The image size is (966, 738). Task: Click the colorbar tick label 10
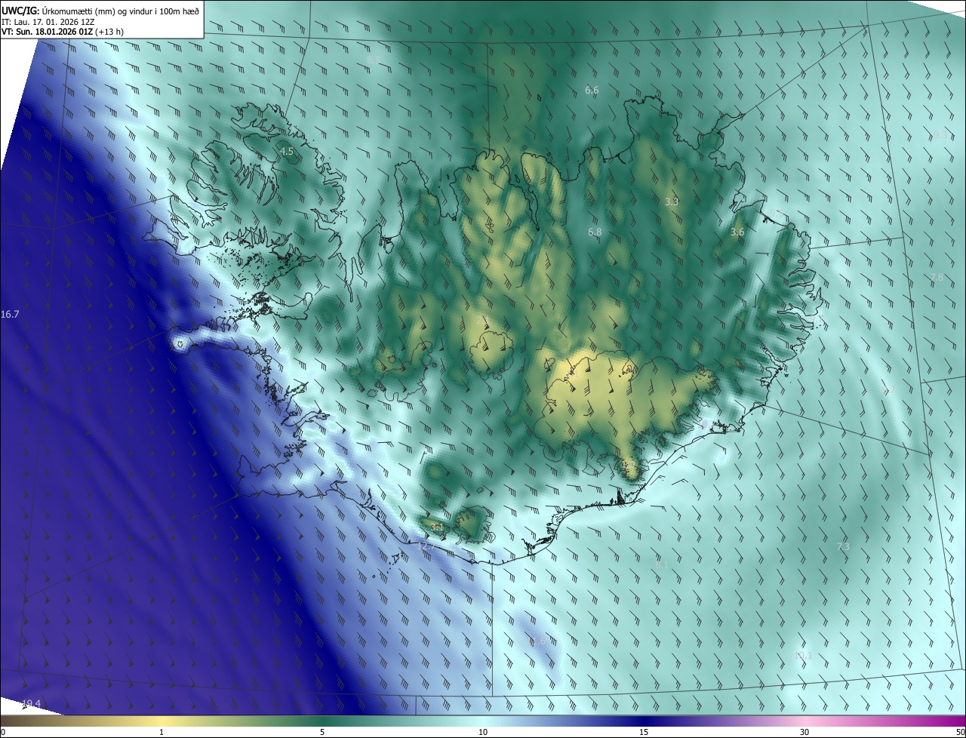(483, 733)
